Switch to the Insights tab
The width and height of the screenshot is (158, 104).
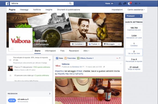(49, 10)
